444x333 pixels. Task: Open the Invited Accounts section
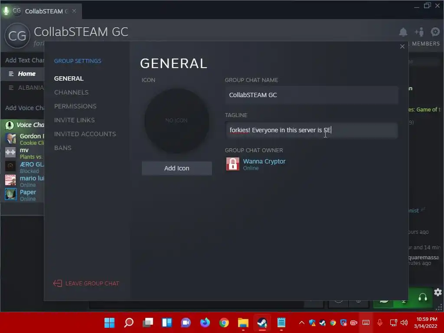(x=85, y=134)
